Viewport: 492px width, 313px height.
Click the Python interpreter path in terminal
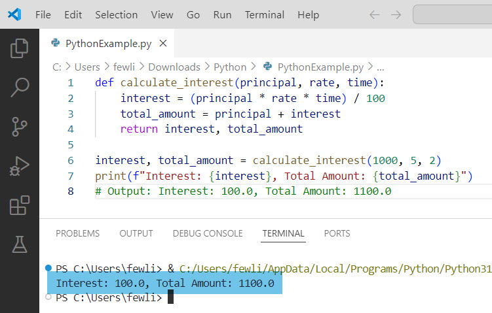click(x=335, y=269)
